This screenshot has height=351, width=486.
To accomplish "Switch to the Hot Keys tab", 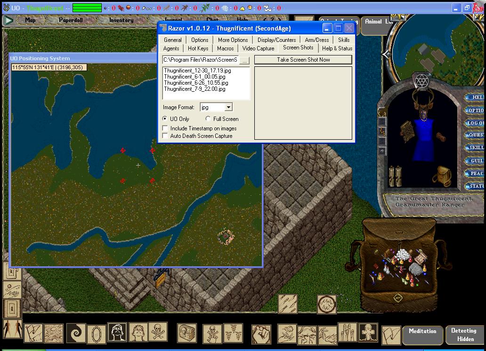I will (198, 48).
